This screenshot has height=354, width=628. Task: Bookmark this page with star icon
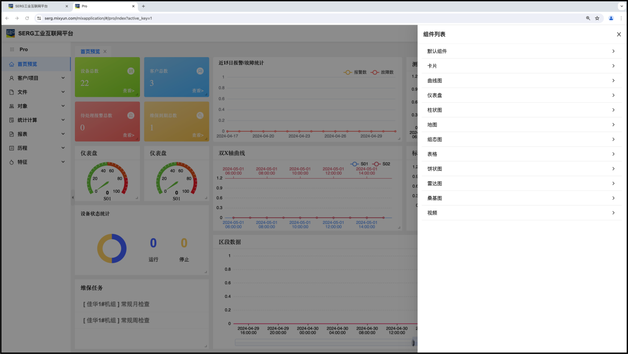(x=597, y=18)
